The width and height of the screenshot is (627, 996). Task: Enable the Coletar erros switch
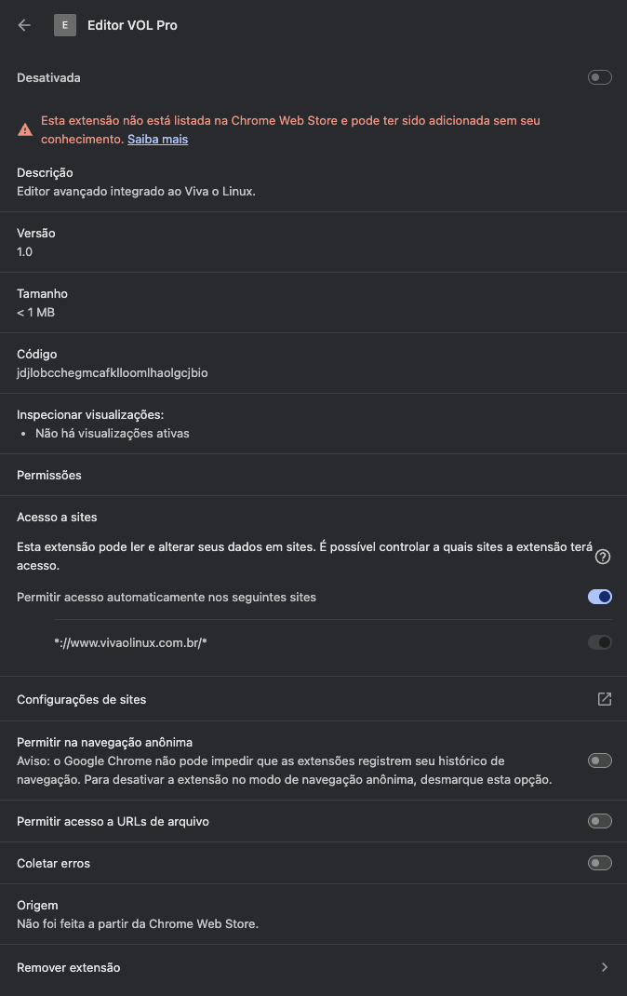coord(600,863)
